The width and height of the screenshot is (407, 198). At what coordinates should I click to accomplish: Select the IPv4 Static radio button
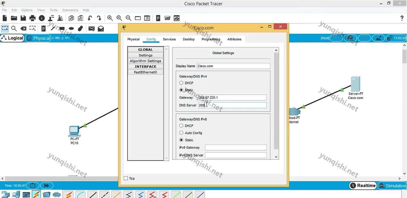tap(181, 90)
